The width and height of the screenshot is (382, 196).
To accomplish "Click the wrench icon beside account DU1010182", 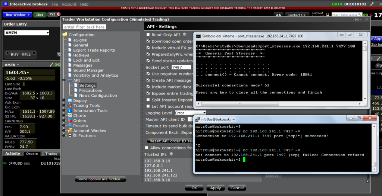I will coord(372,4).
